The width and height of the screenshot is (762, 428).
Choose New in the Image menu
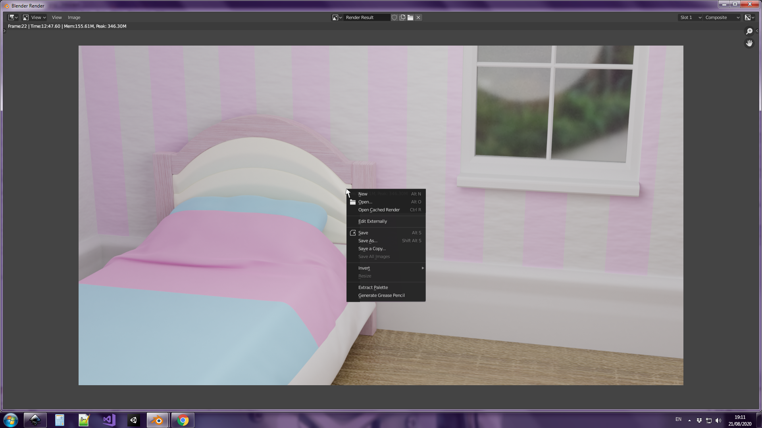[x=386, y=194]
